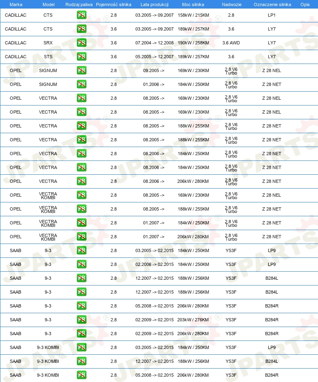This screenshot has height=382, width=318.
Task: Click OPEL in VECTRA 206kW 08.2006 row
Action: 15,181
